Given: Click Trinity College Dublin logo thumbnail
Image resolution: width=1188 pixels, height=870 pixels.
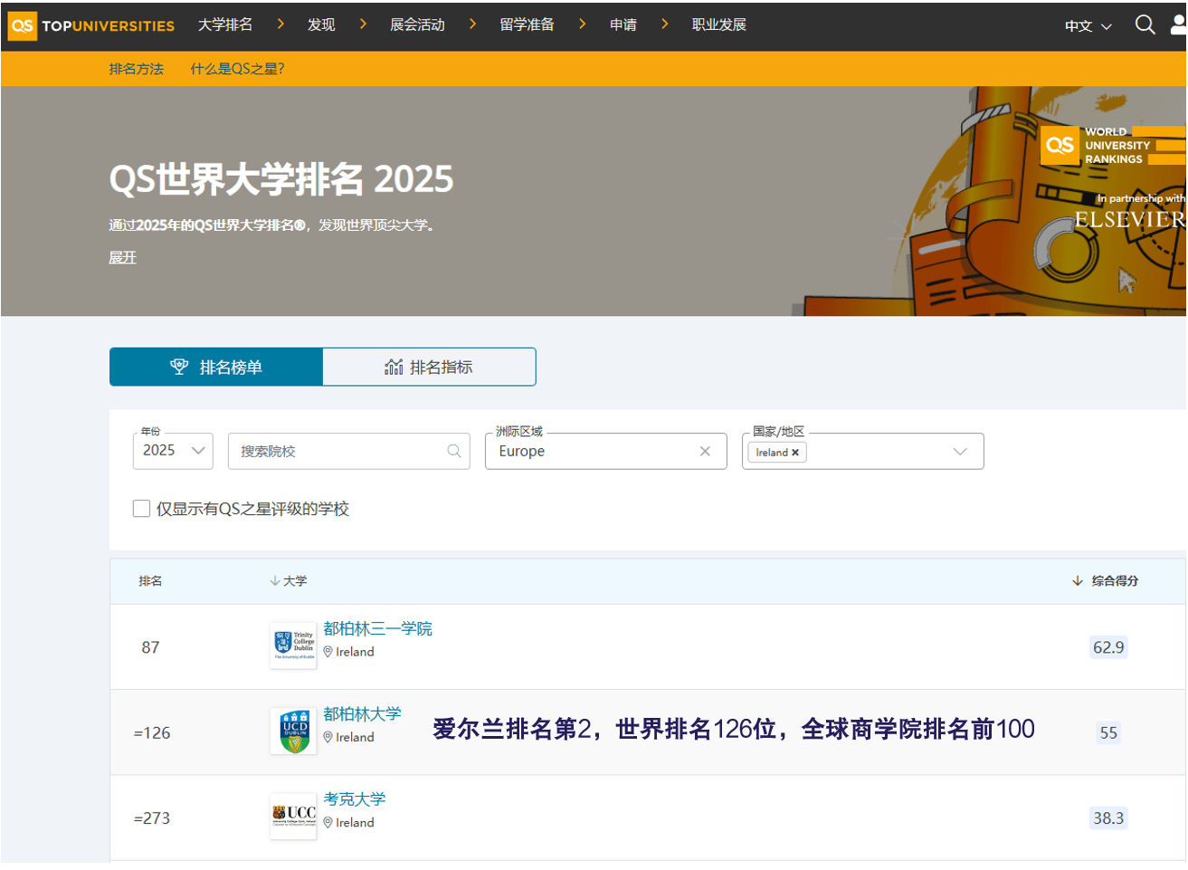Looking at the screenshot, I should point(293,645).
